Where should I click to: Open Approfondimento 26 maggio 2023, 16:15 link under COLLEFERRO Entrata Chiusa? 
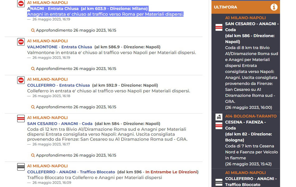[76, 107]
